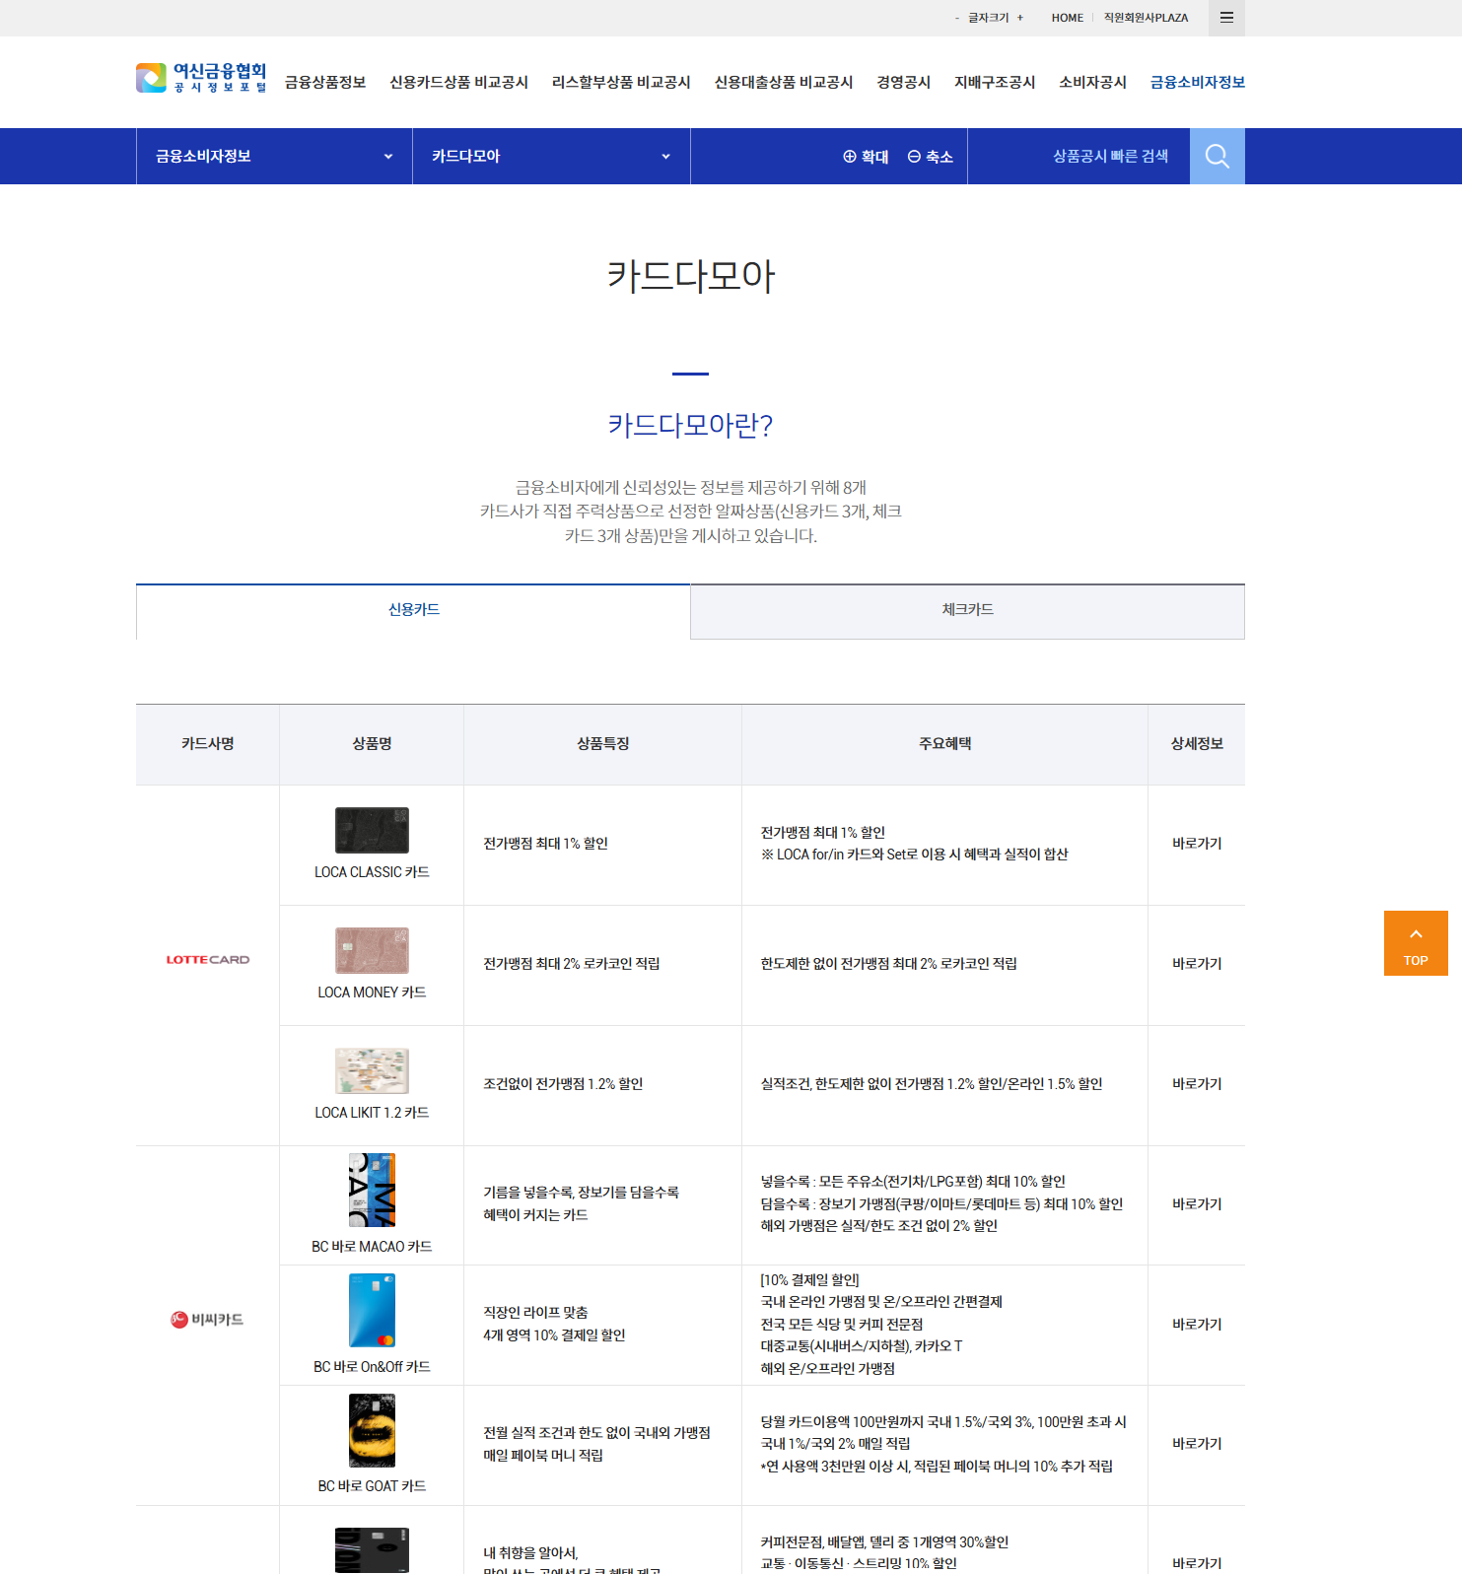The image size is (1462, 1574).
Task: Open the highlighted 금융소비자정보 top menu
Action: click(1198, 82)
